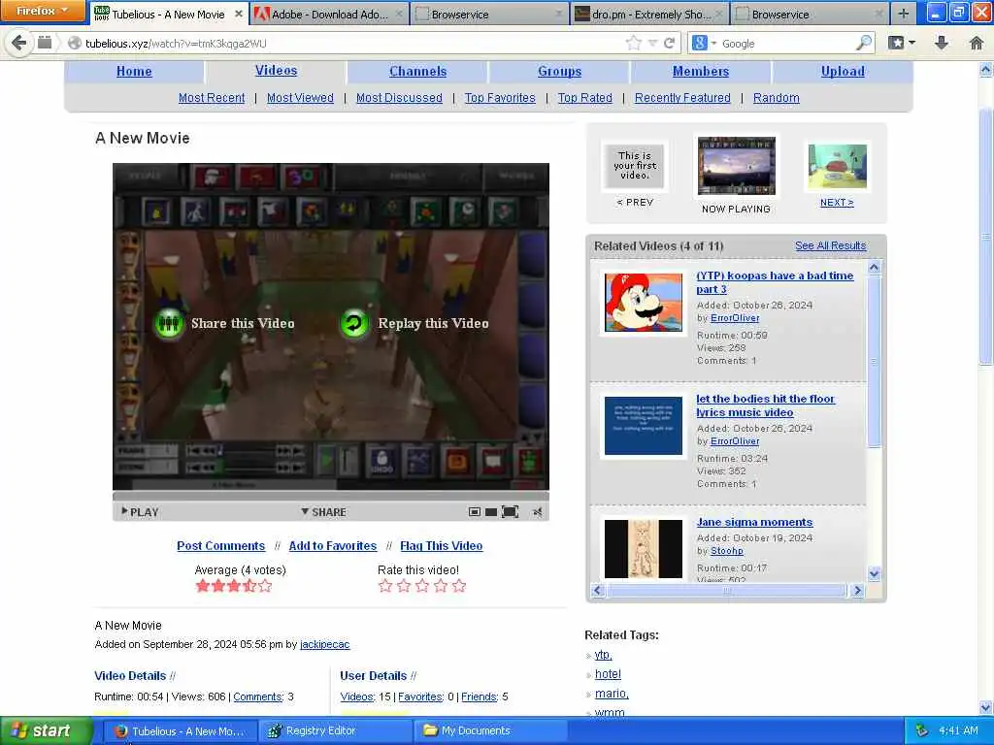Rate the video one star
Viewport: 994px width, 745px height.
(x=384, y=586)
